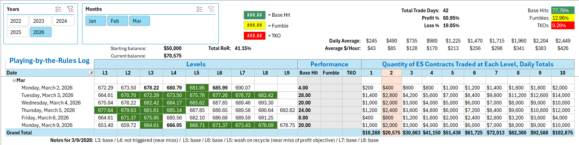Select the red TKO legend swatch
This screenshot has height=145, width=579.
(254, 35)
